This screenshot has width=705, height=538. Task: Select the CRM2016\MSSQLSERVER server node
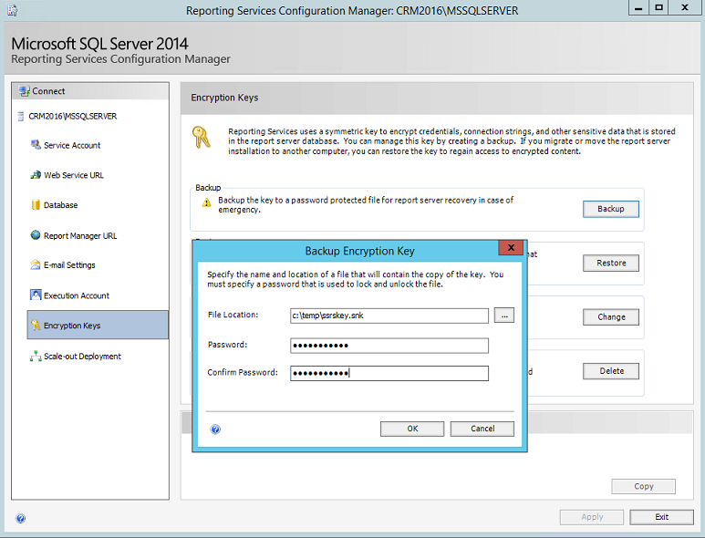point(72,117)
